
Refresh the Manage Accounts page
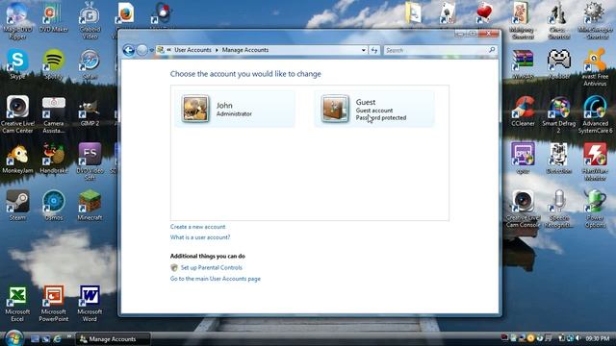click(x=374, y=50)
